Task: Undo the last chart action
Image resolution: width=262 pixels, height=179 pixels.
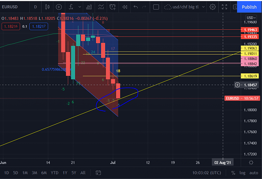Action: (x=136, y=7)
